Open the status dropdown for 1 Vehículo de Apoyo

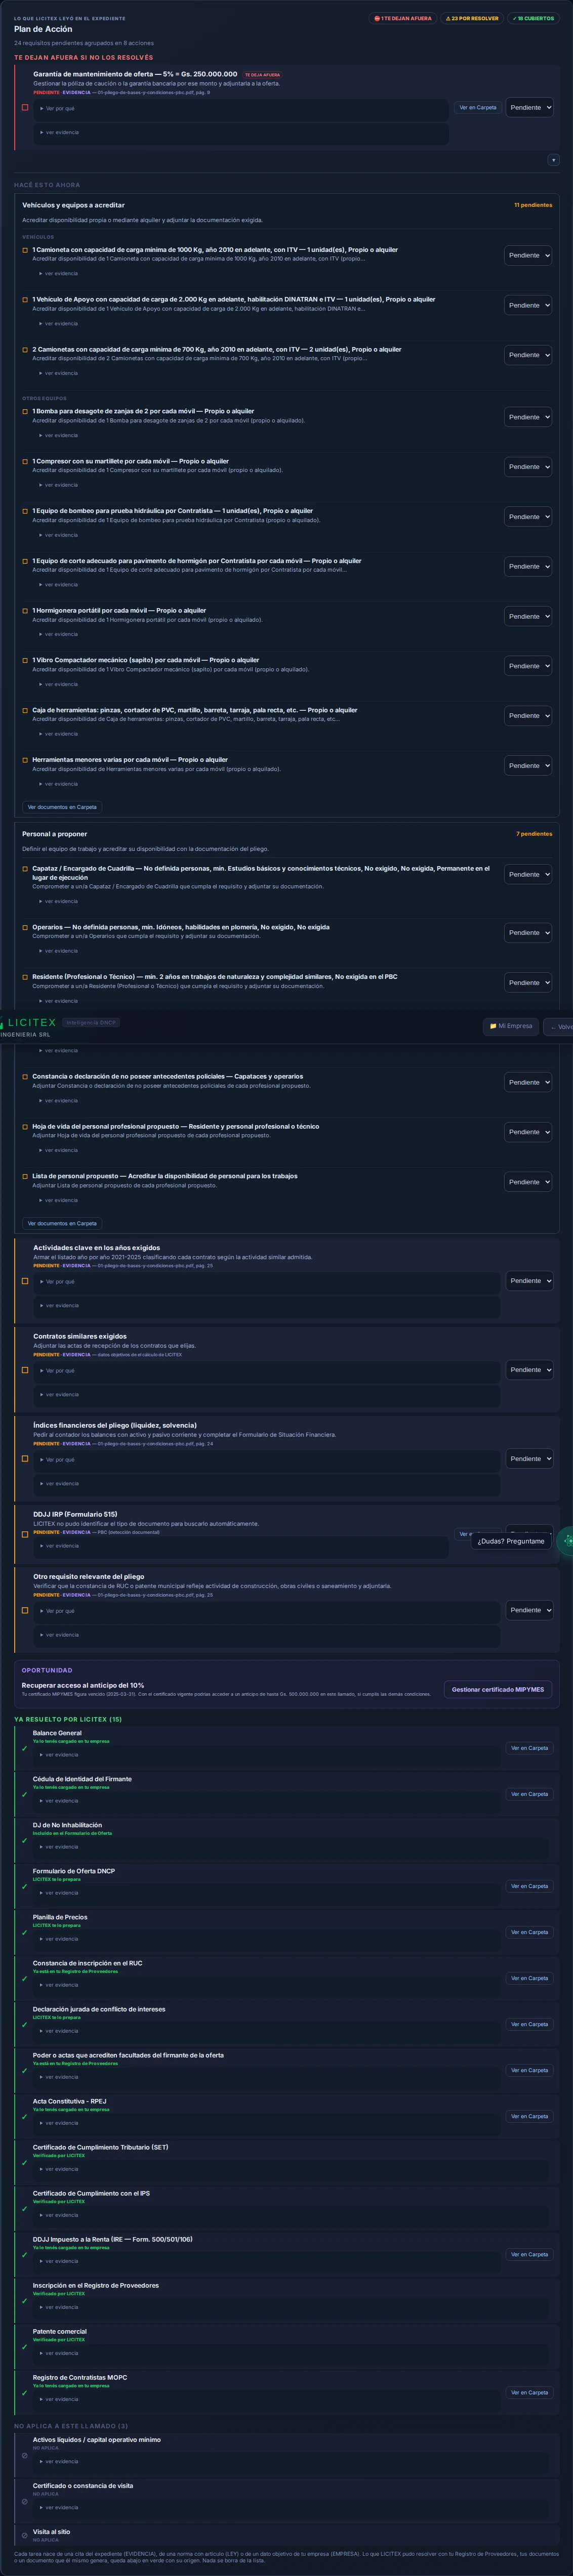[528, 305]
